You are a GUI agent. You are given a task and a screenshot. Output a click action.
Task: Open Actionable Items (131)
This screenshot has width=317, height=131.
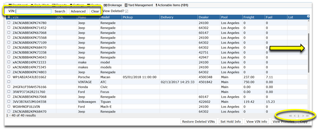click(x=172, y=5)
